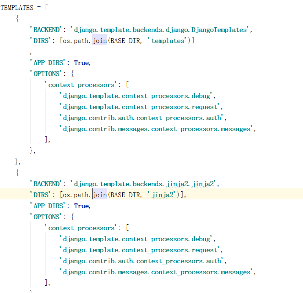Screen dimensions: 303x293
Task: Click the 'OPTIONS' key in the DjangoTemplates block
Action: tap(46, 74)
